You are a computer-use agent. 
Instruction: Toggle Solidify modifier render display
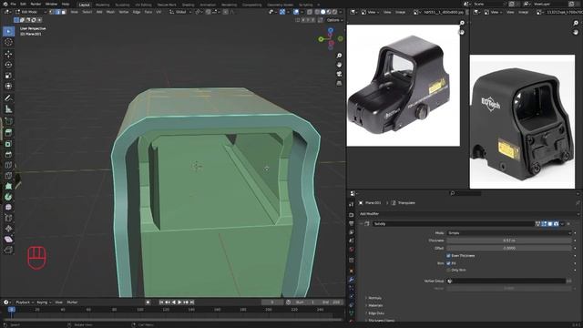click(556, 224)
